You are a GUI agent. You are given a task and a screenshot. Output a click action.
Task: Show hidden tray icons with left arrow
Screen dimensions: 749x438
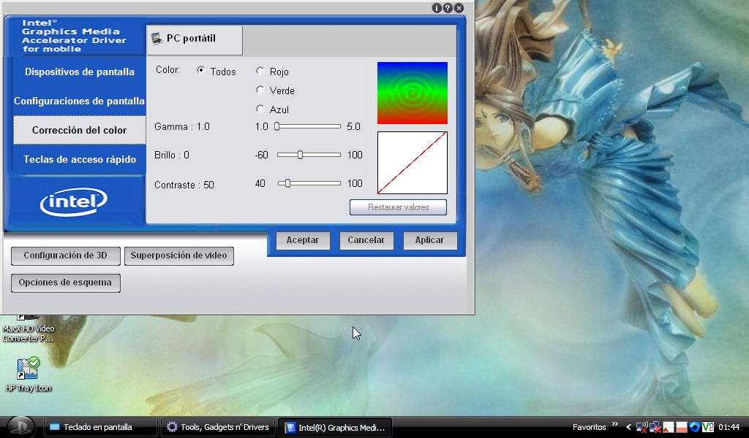(628, 427)
